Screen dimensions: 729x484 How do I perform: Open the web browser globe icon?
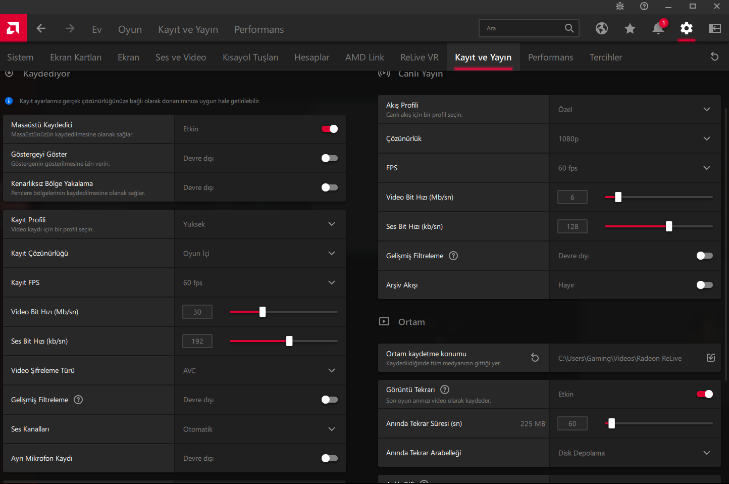pyautogui.click(x=601, y=28)
